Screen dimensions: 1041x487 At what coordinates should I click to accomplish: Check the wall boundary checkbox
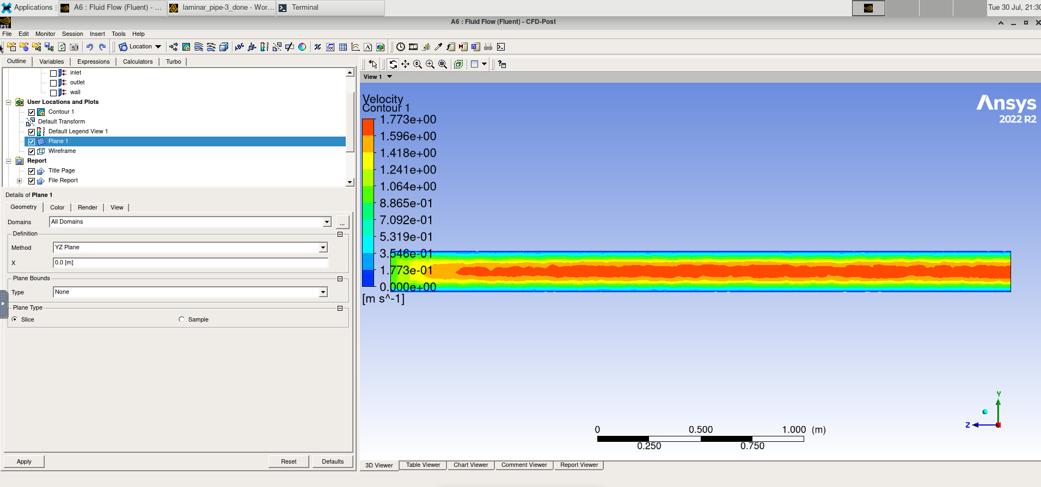pyautogui.click(x=53, y=93)
